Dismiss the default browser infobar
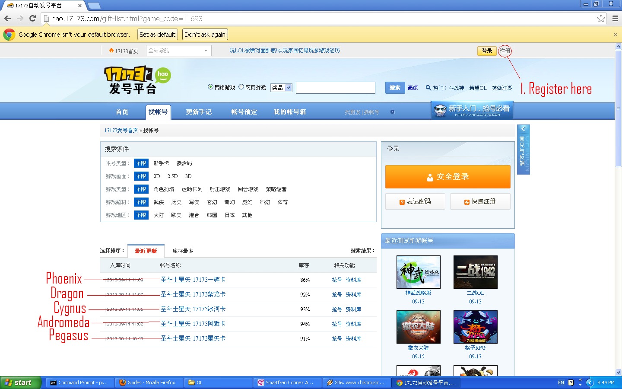This screenshot has width=622, height=389. (x=616, y=35)
